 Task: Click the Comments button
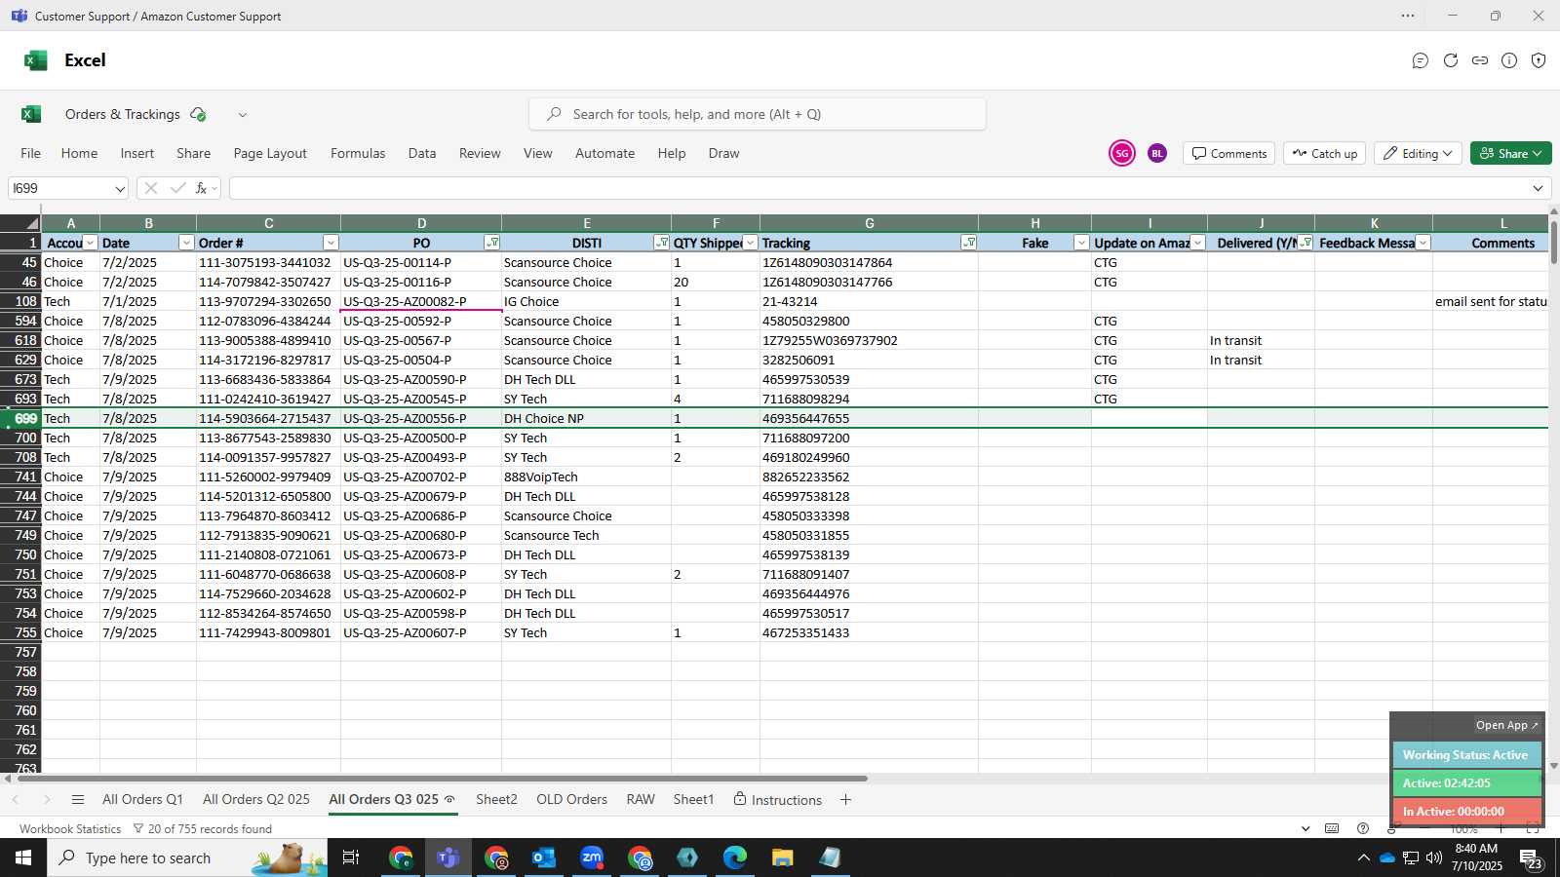pos(1229,153)
